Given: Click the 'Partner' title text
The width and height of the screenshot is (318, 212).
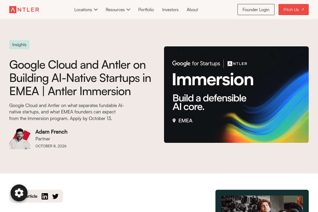Looking at the screenshot, I should click(x=43, y=139).
